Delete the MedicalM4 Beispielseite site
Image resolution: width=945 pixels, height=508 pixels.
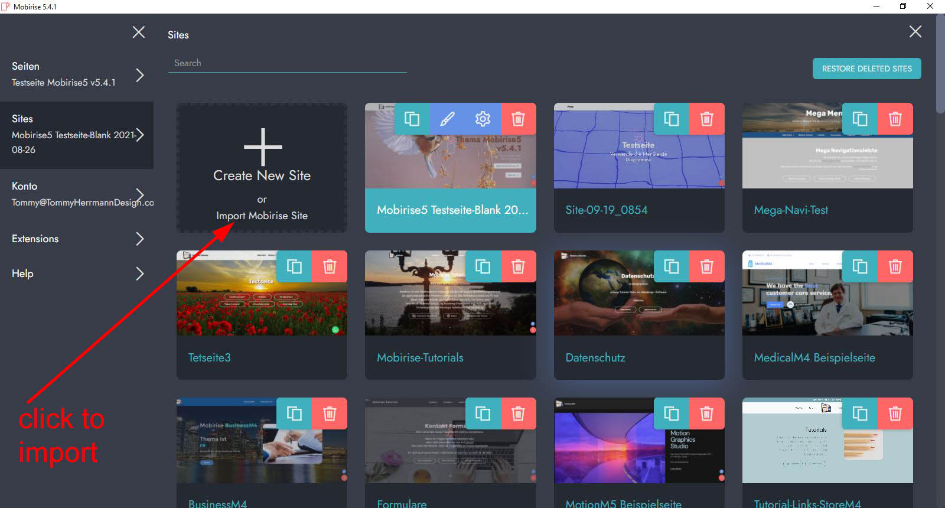(895, 266)
